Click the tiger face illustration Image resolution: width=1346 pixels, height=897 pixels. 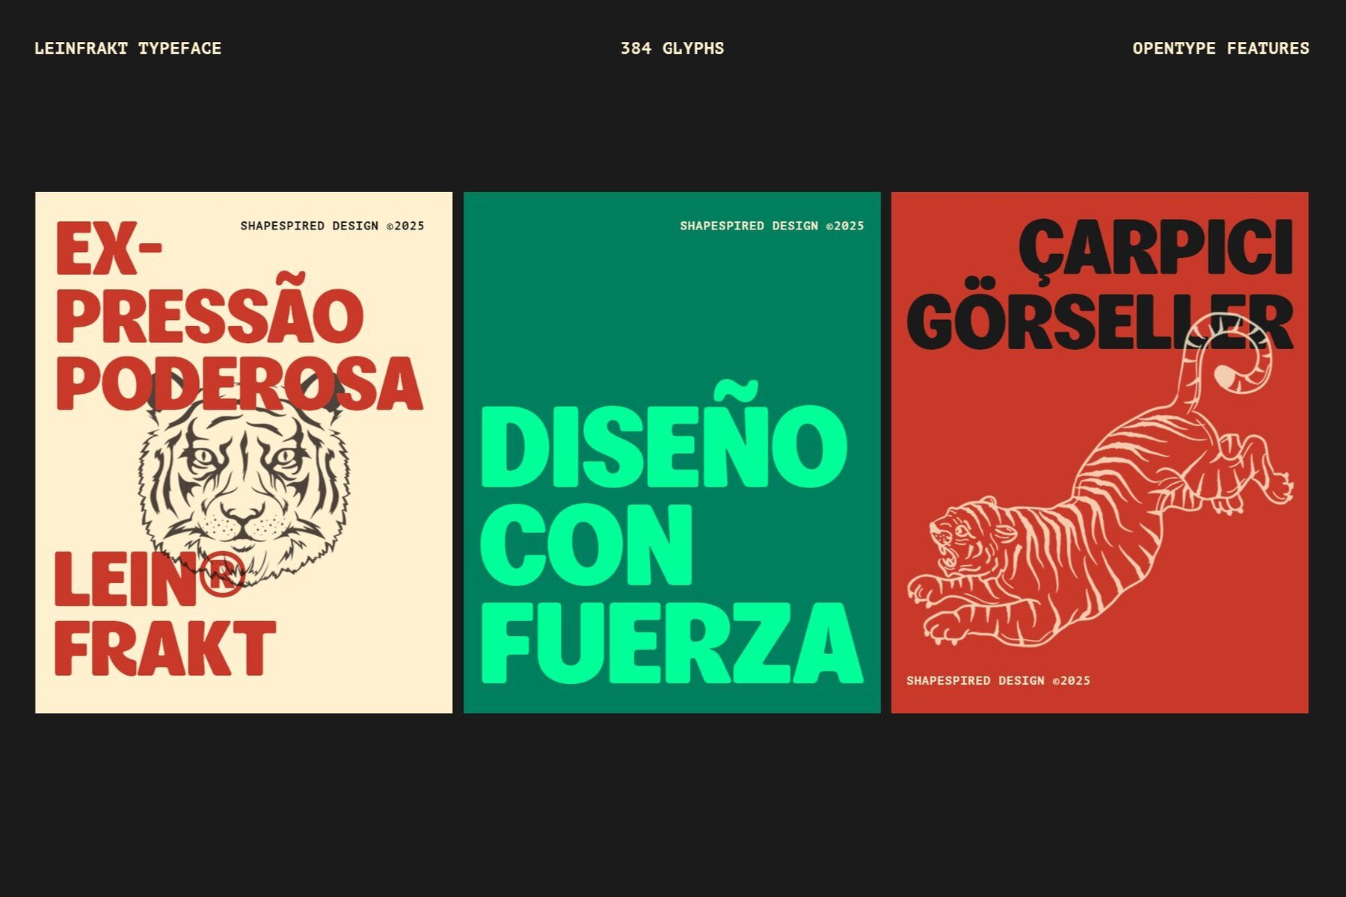pos(244,478)
